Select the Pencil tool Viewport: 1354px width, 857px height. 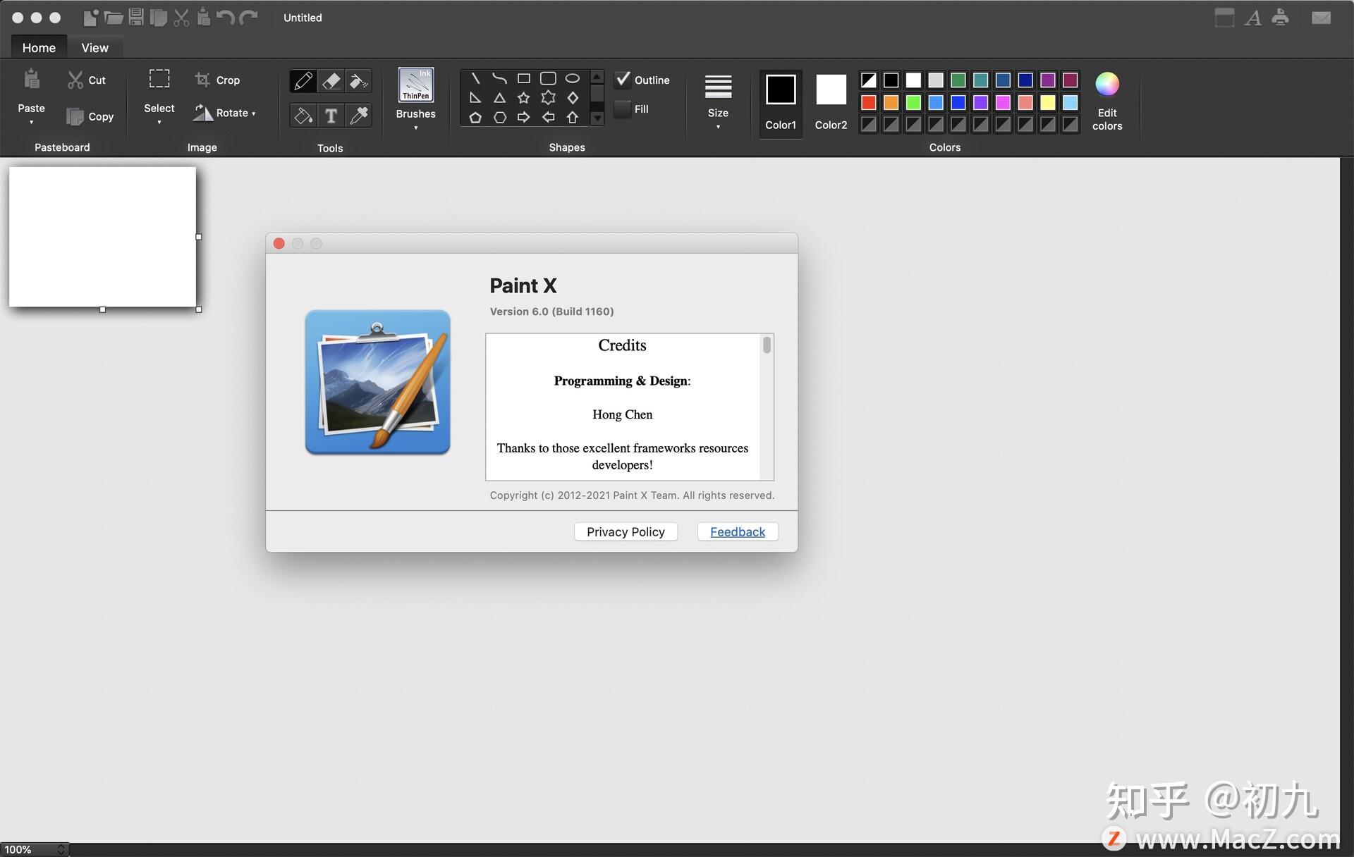303,81
